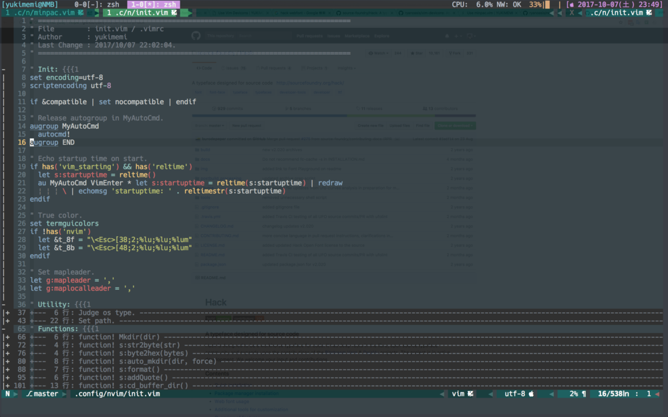The image size is (668, 417).
Task: Click the Vim file icon on the init.vim tab
Action: pos(173,12)
